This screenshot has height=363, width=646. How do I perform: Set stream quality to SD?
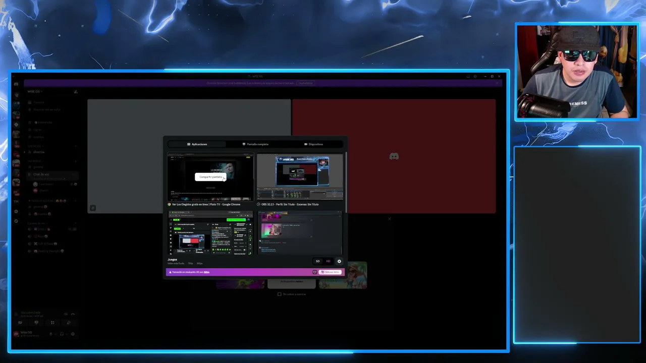point(317,261)
